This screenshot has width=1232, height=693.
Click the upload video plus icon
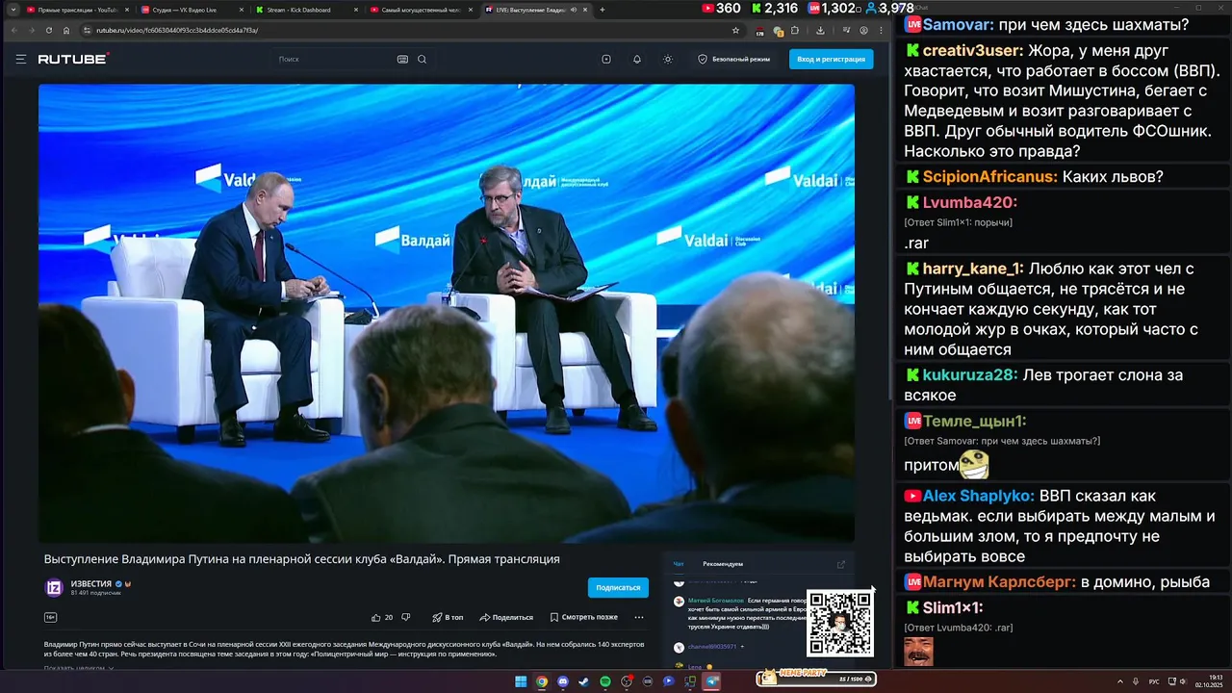606,59
